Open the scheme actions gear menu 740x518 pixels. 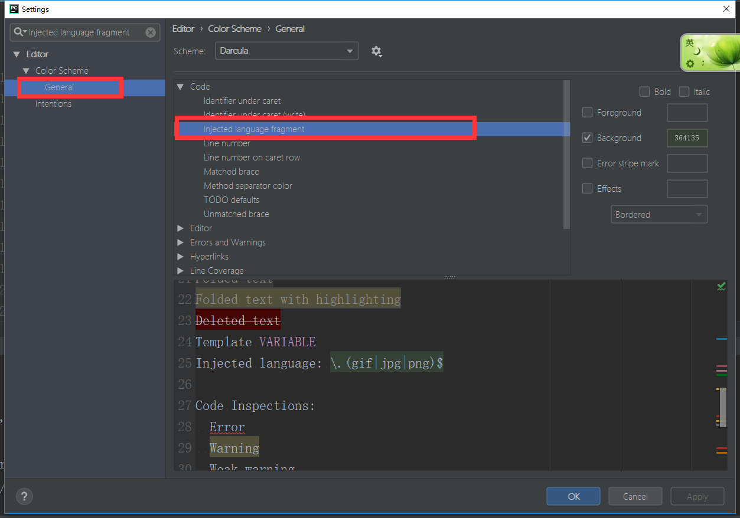coord(376,51)
